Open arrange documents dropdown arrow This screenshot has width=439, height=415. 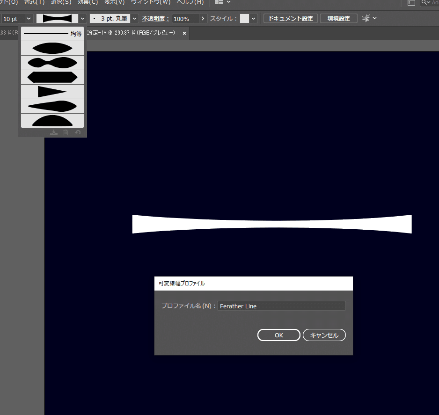point(228,2)
